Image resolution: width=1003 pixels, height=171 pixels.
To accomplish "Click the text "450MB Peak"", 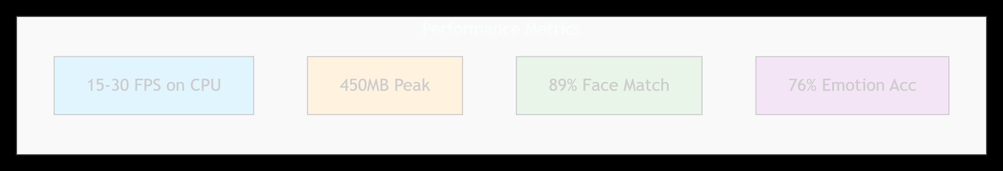I will click(x=385, y=85).
